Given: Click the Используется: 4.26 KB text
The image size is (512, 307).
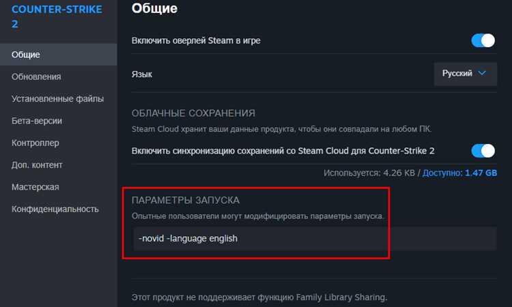Looking at the screenshot, I should 369,173.
